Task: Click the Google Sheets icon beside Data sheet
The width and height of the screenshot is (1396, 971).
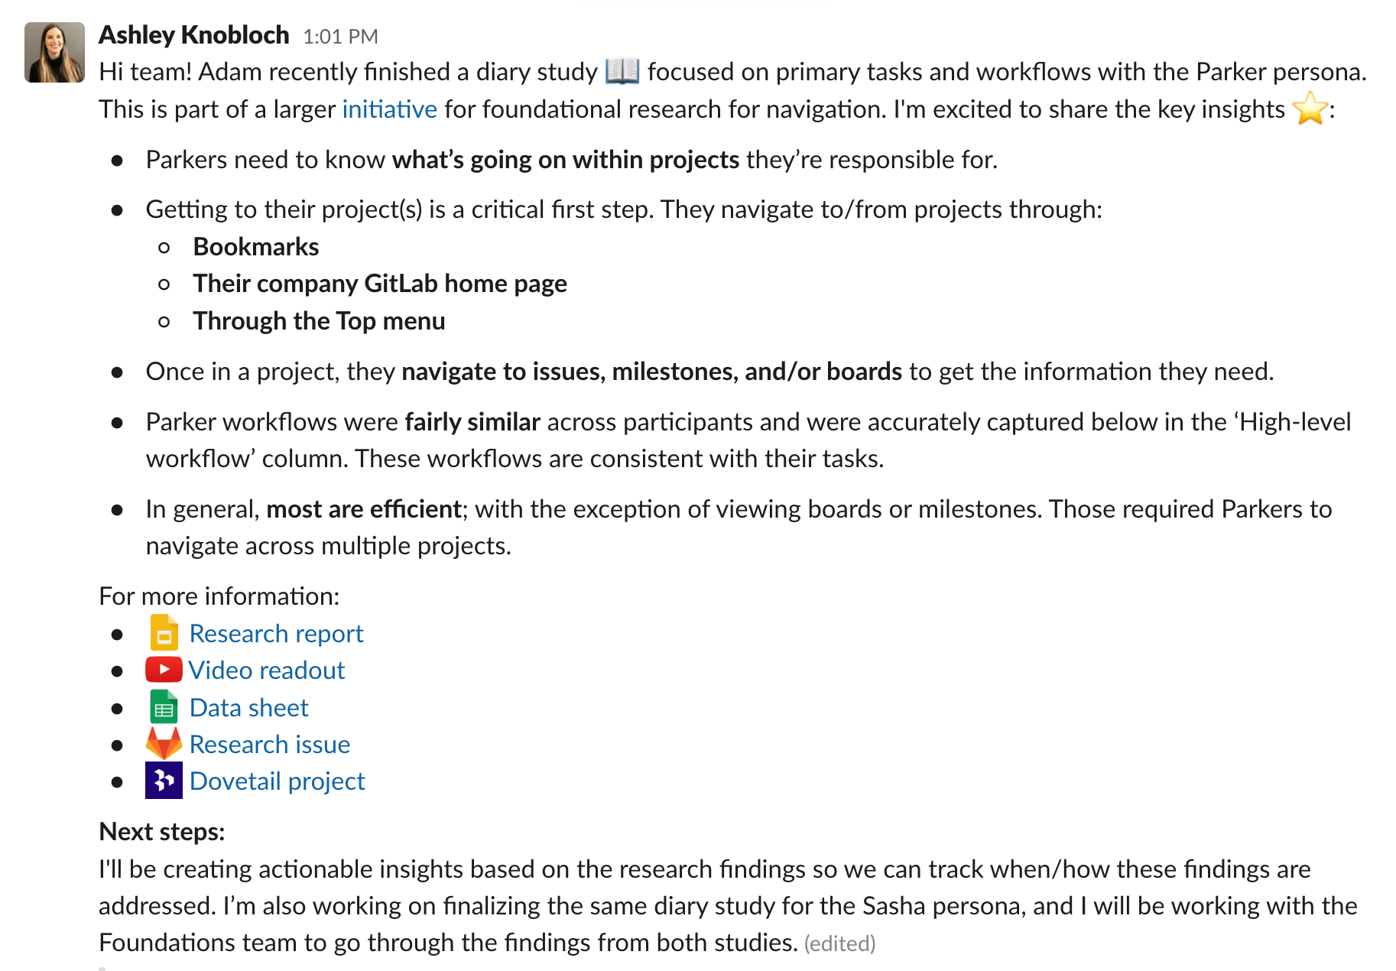Action: [163, 706]
